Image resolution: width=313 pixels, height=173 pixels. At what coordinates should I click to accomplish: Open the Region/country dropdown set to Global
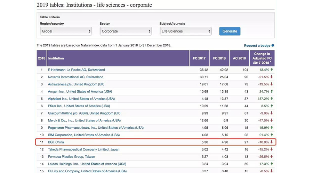coord(66,31)
